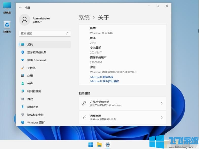Viewport: 199px width, 149px height.
Task: Click the Privacy and security shield icon
Action: [x=23, y=115]
